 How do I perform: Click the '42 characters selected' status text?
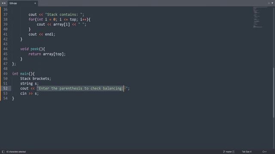pyautogui.click(x=16, y=152)
